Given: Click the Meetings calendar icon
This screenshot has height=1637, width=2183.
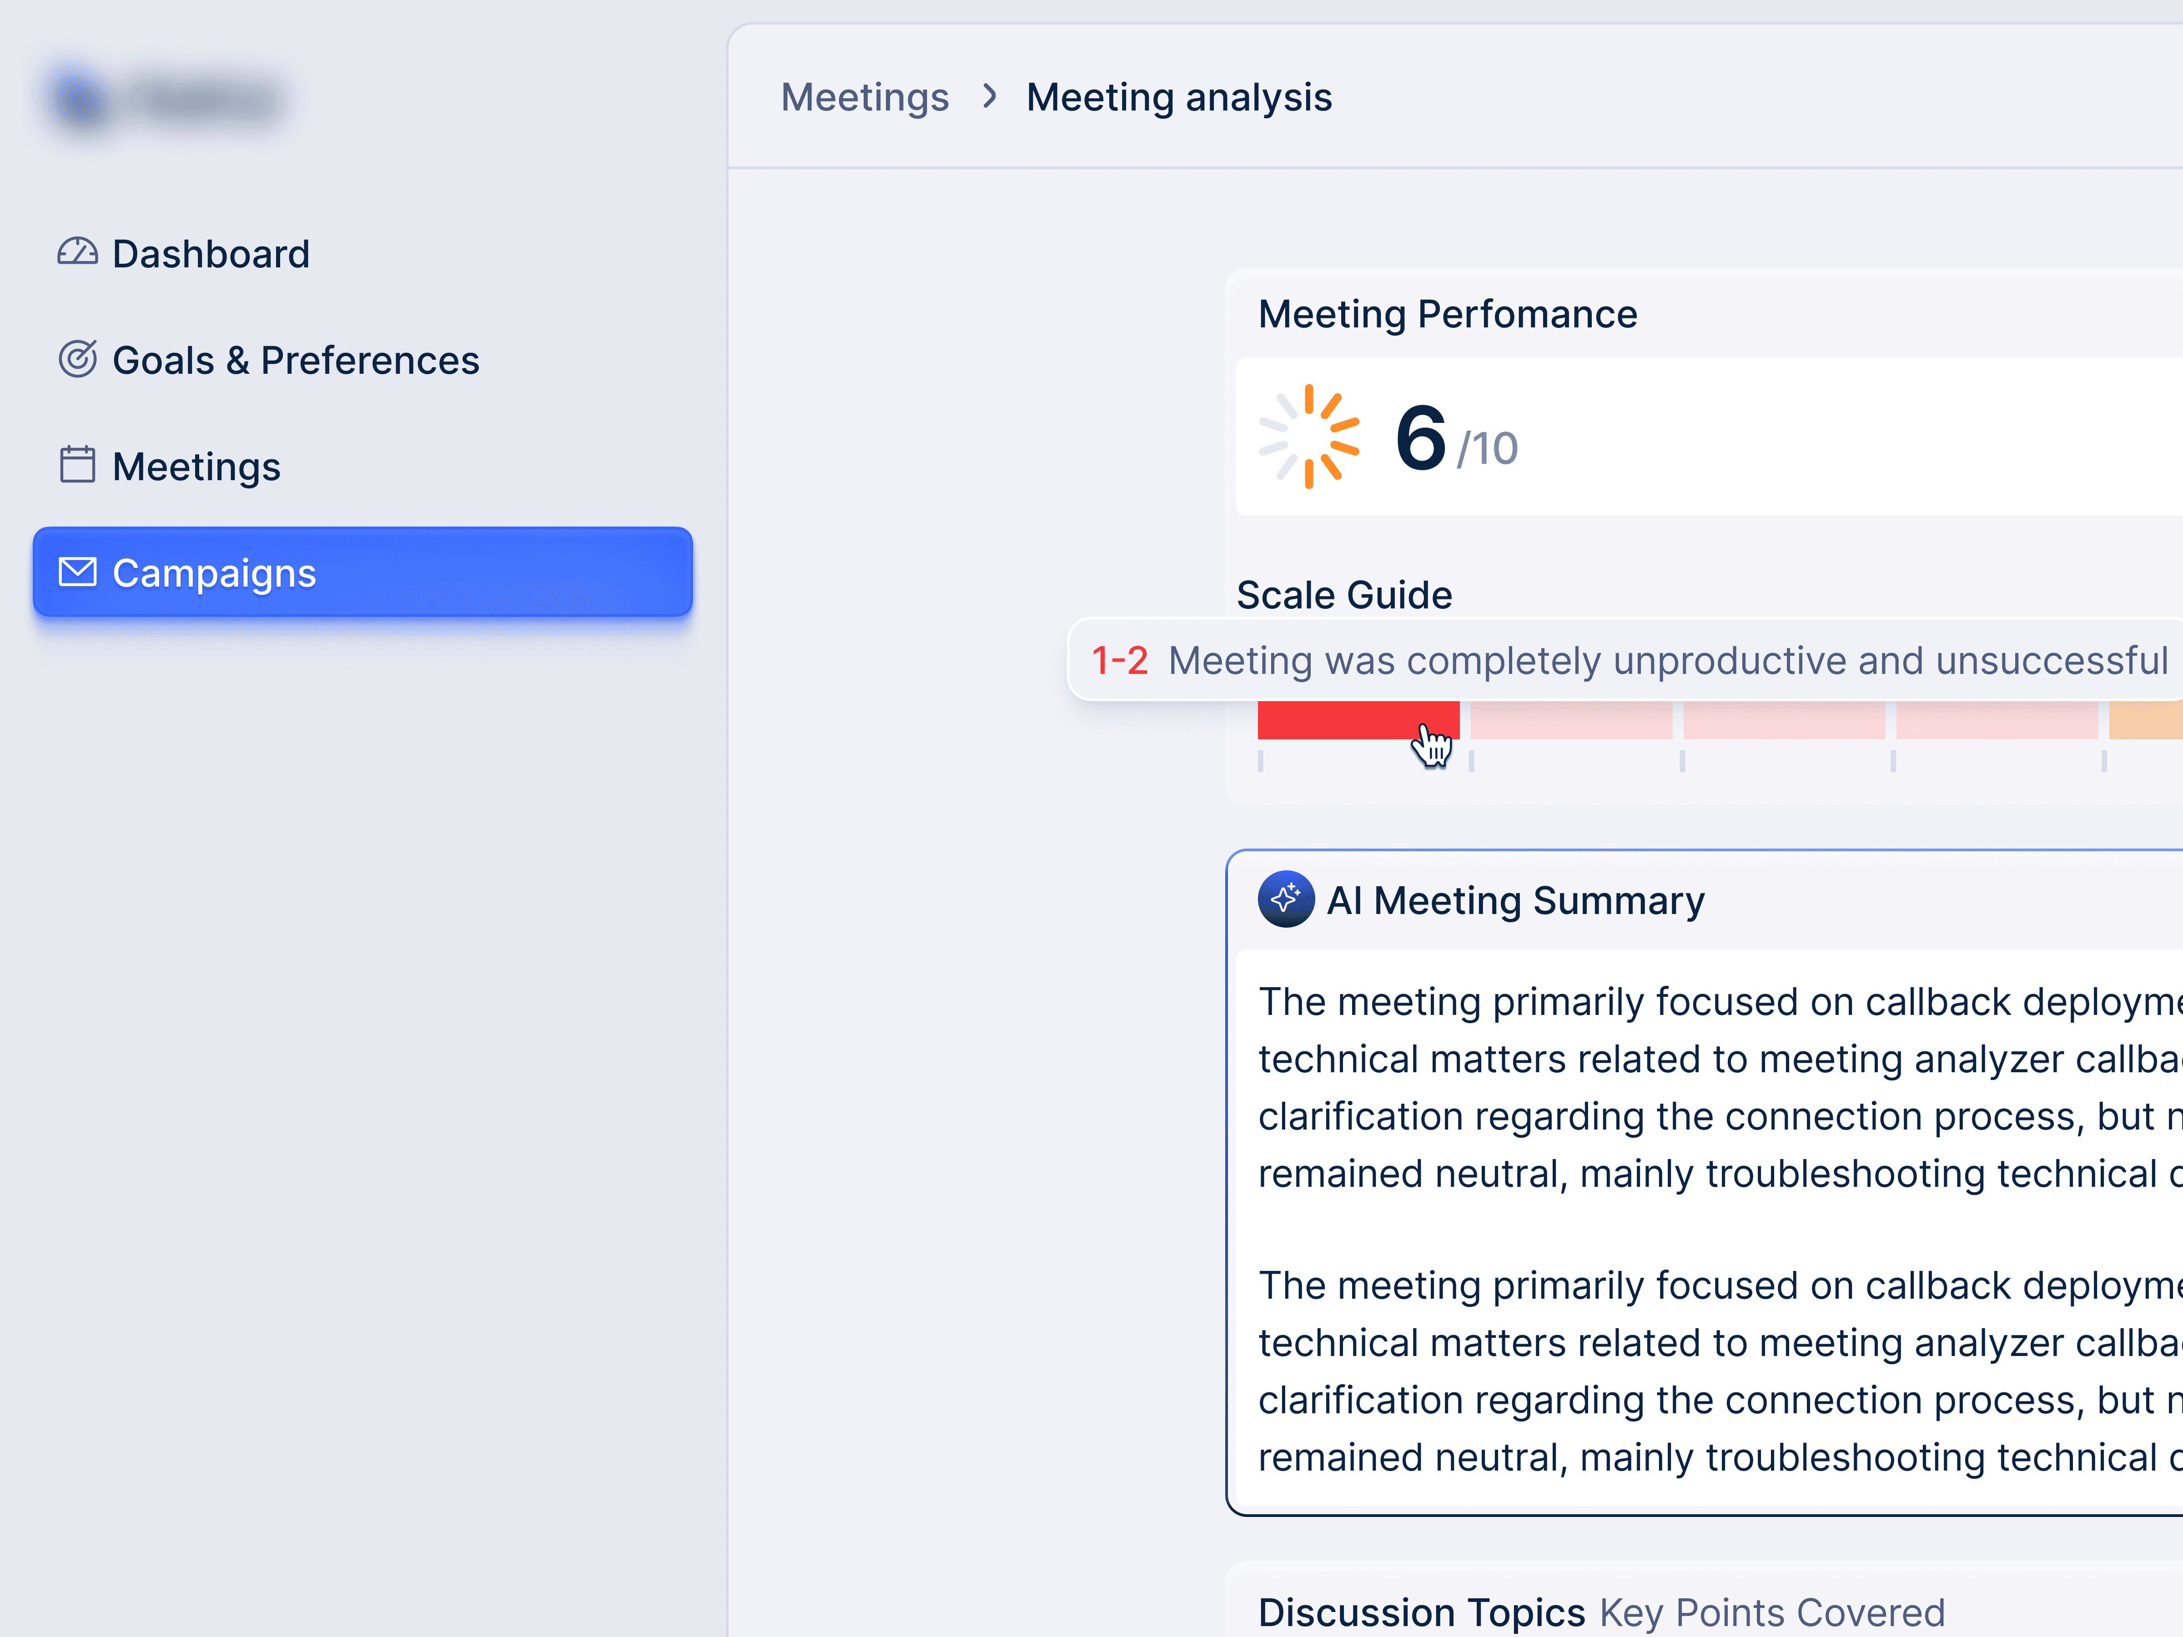Looking at the screenshot, I should click(x=77, y=466).
